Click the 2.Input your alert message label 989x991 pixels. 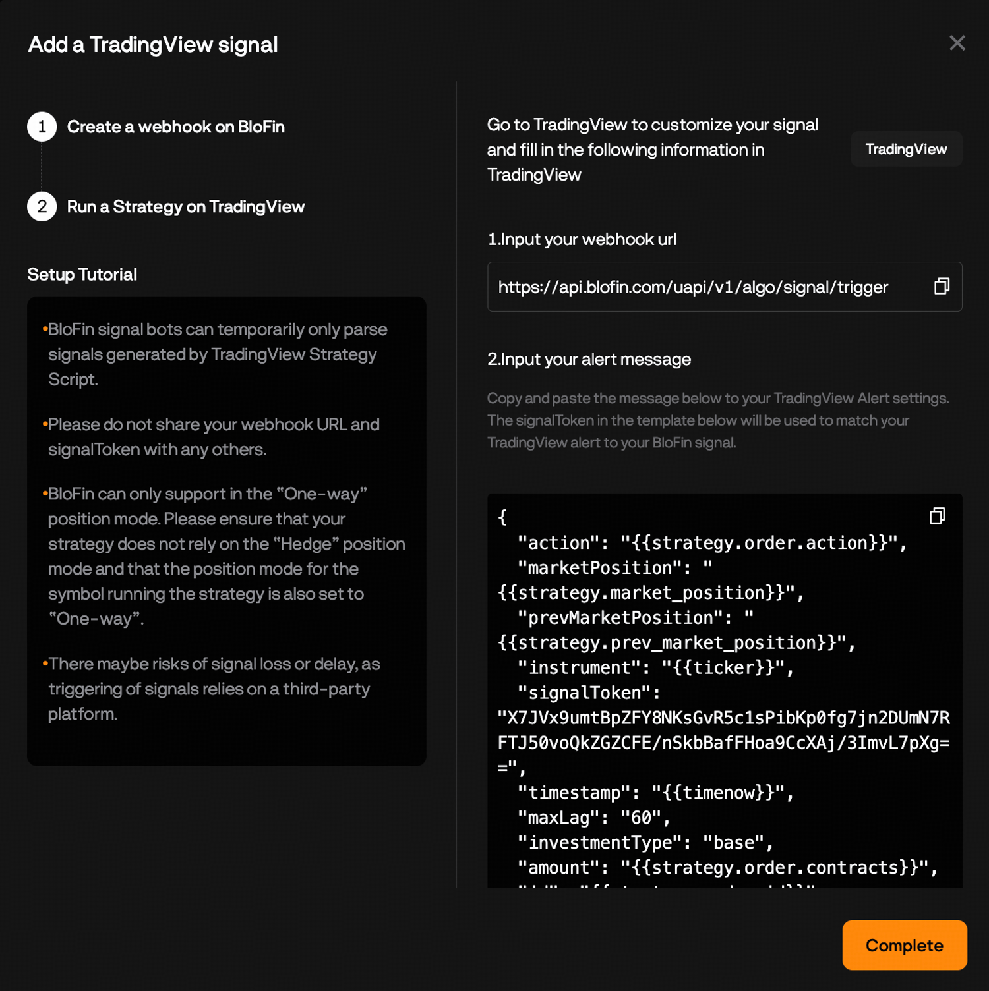pos(589,359)
